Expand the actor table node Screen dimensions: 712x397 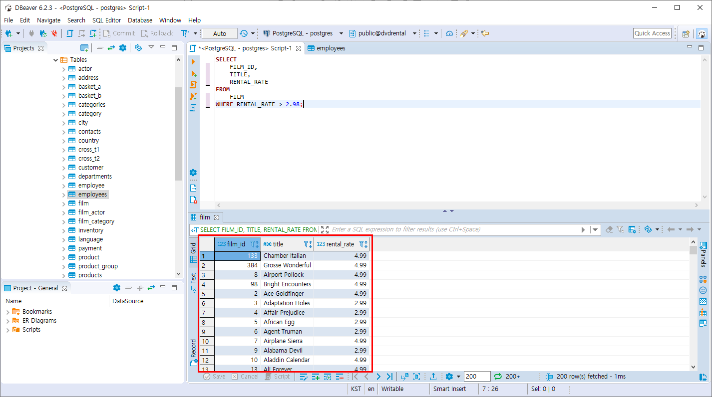tap(63, 69)
